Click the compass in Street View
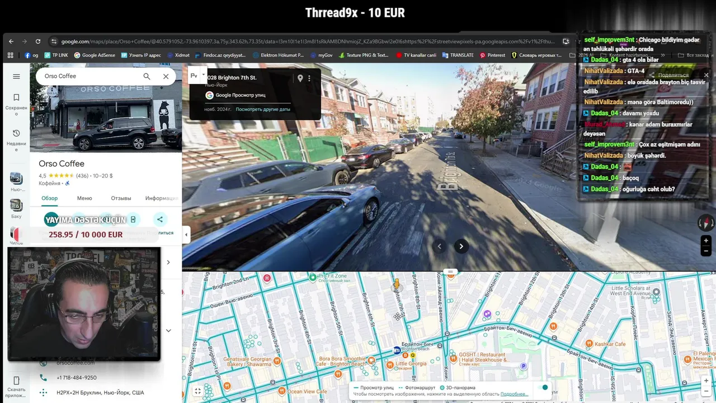716x403 pixels. tap(706, 223)
